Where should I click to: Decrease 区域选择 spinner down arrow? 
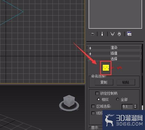click(135, 107)
